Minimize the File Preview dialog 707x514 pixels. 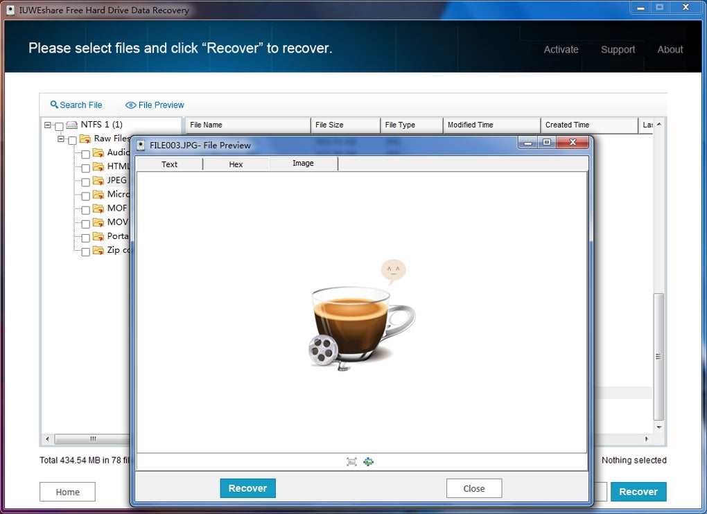click(528, 142)
